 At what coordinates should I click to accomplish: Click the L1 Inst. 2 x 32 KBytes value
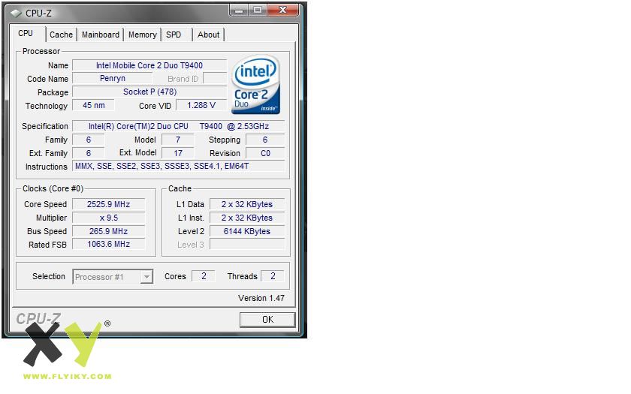(247, 218)
